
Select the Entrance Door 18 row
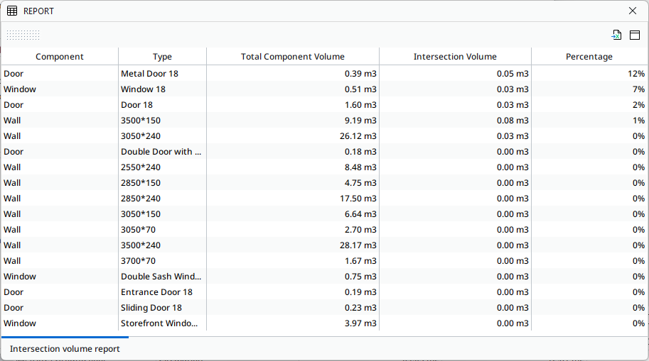(156, 292)
